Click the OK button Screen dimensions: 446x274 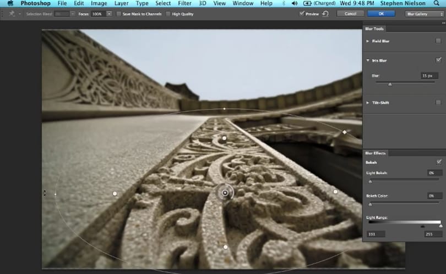pos(381,14)
